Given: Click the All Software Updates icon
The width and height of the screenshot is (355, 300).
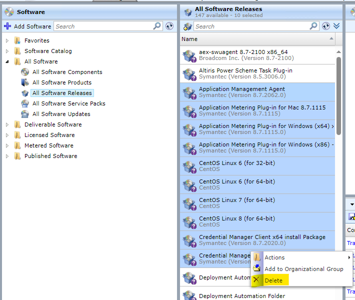Looking at the screenshot, I should click(25, 114).
